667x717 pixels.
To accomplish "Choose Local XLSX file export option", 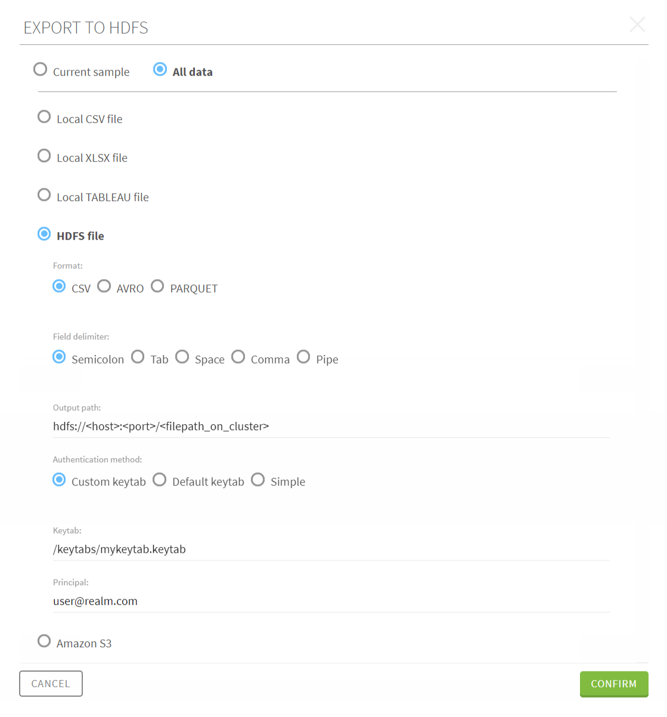I will [44, 156].
